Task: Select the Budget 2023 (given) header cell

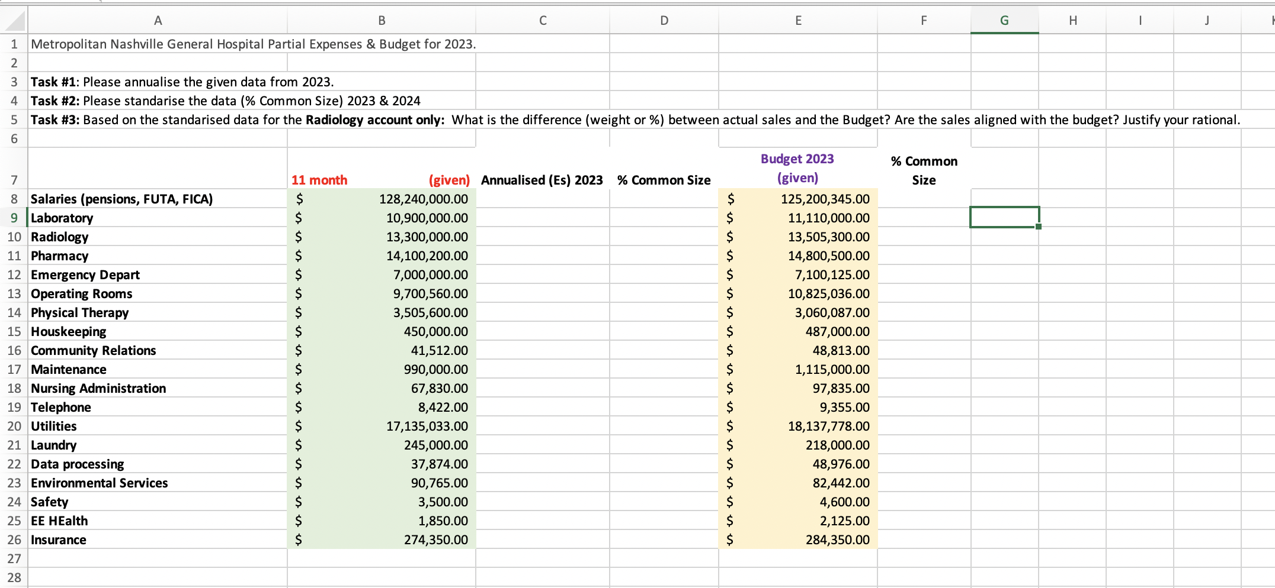Action: coord(797,168)
